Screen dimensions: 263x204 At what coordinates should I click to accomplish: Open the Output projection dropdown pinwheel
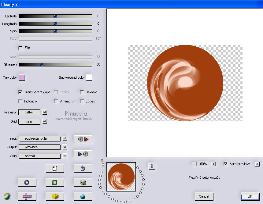pos(39,147)
